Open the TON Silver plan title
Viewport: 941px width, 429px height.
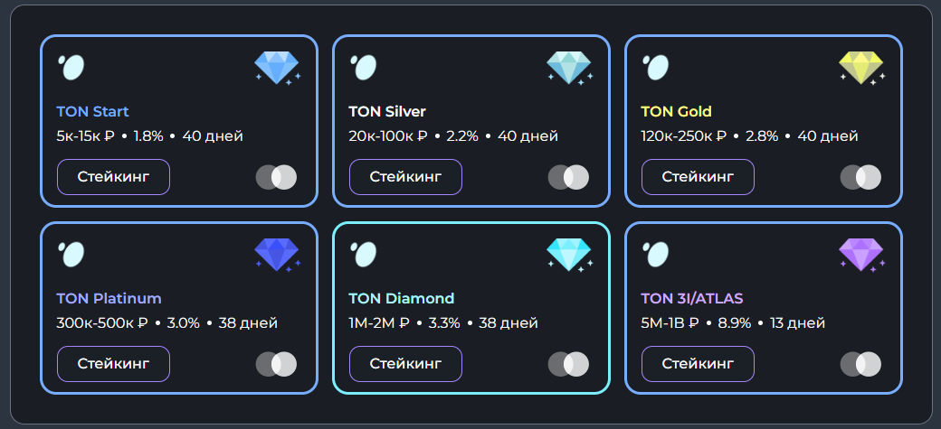click(x=387, y=112)
